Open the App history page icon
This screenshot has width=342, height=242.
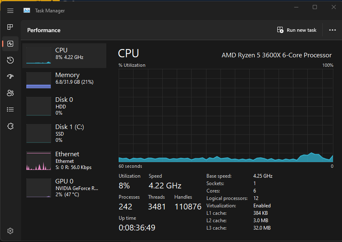(10, 60)
